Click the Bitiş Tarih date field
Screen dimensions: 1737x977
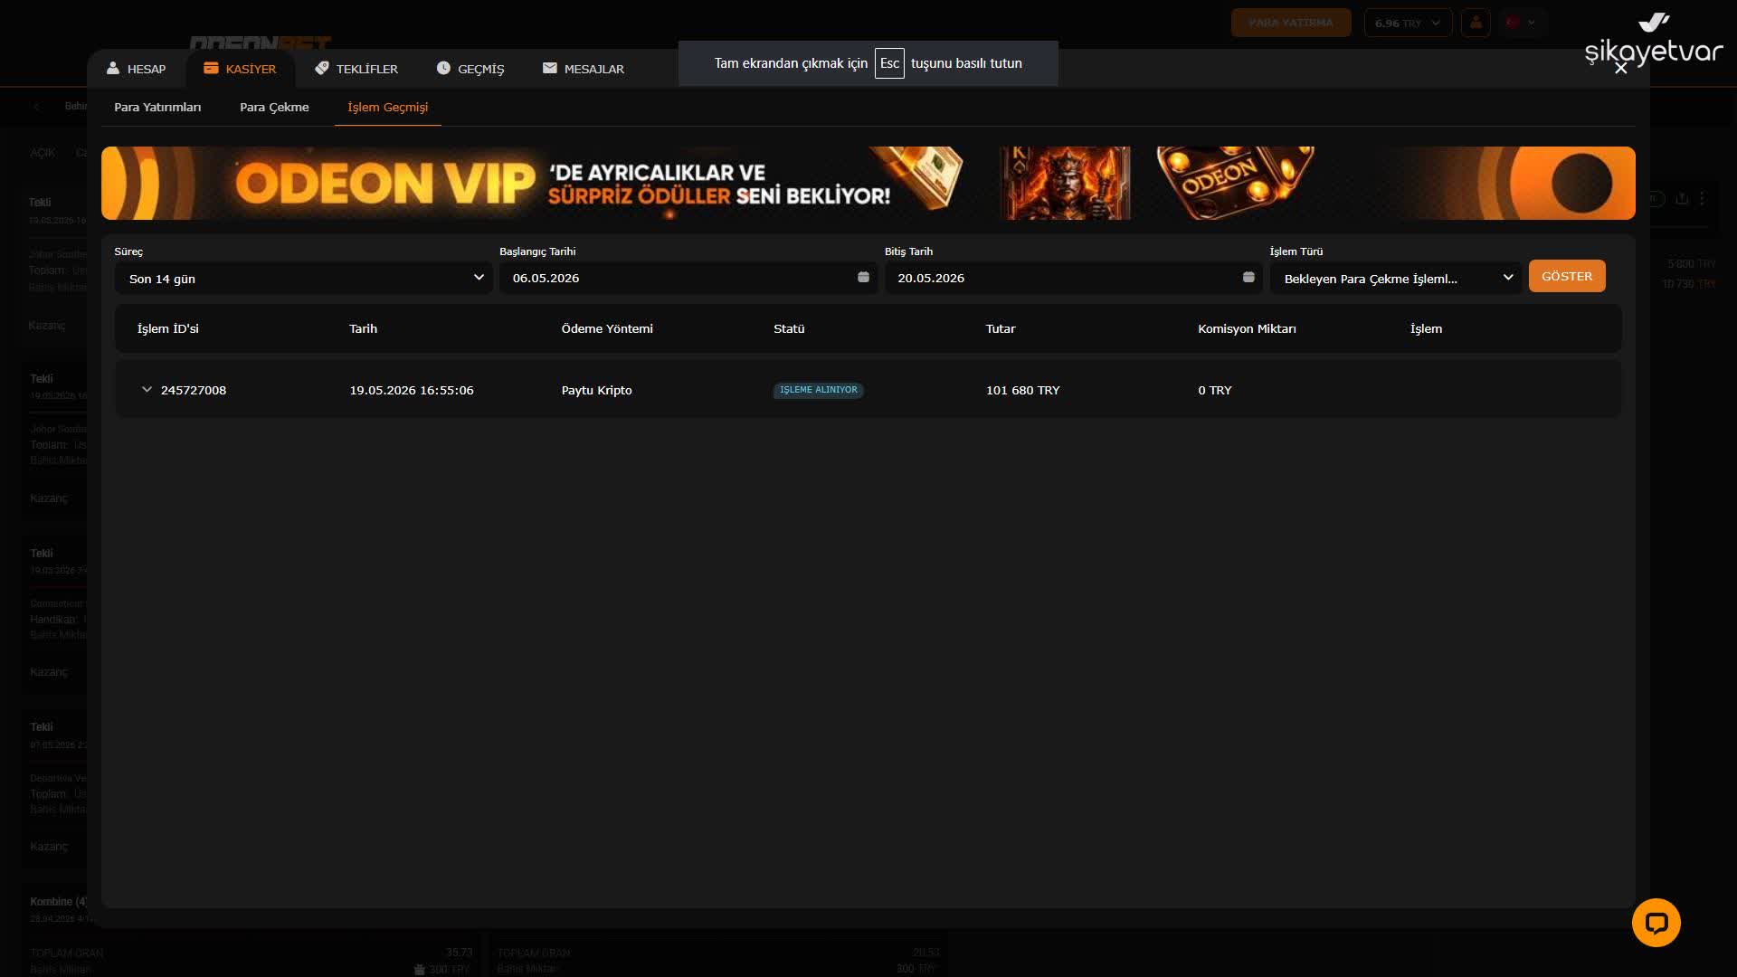[x=1074, y=278]
